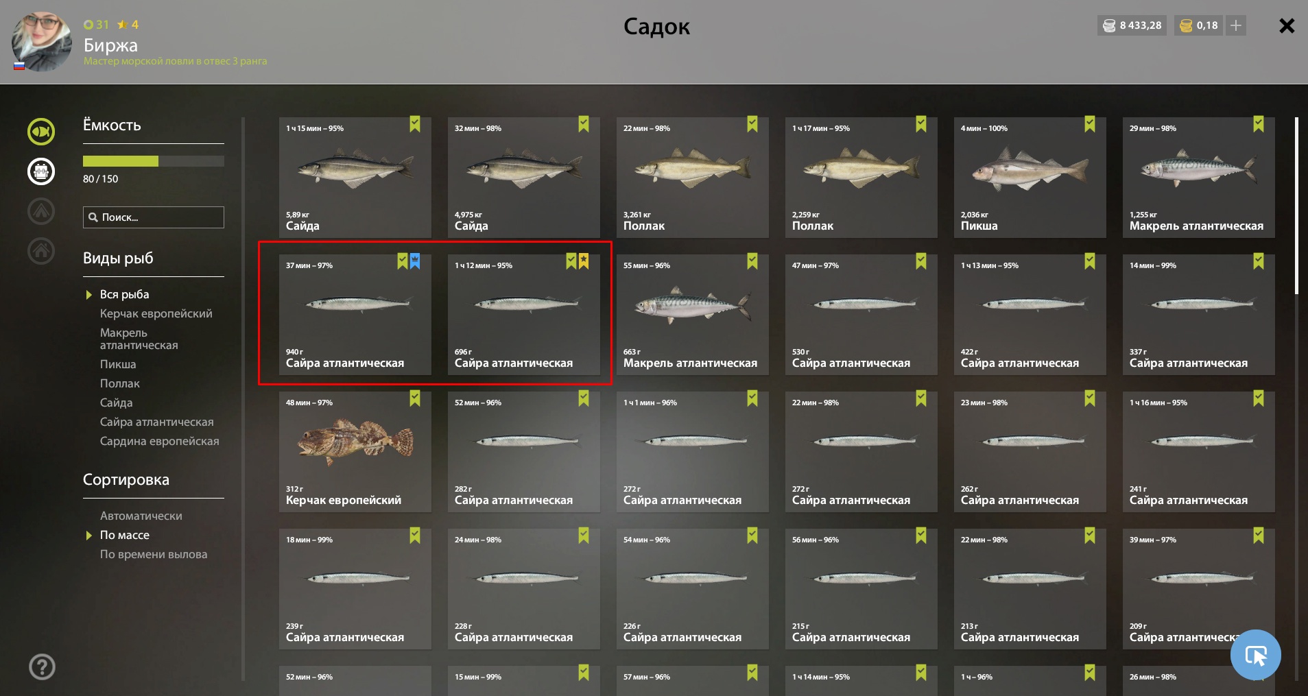This screenshot has height=696, width=1308.
Task: Toggle green checkmark on 312 г Керчак европейский
Action: tap(415, 398)
